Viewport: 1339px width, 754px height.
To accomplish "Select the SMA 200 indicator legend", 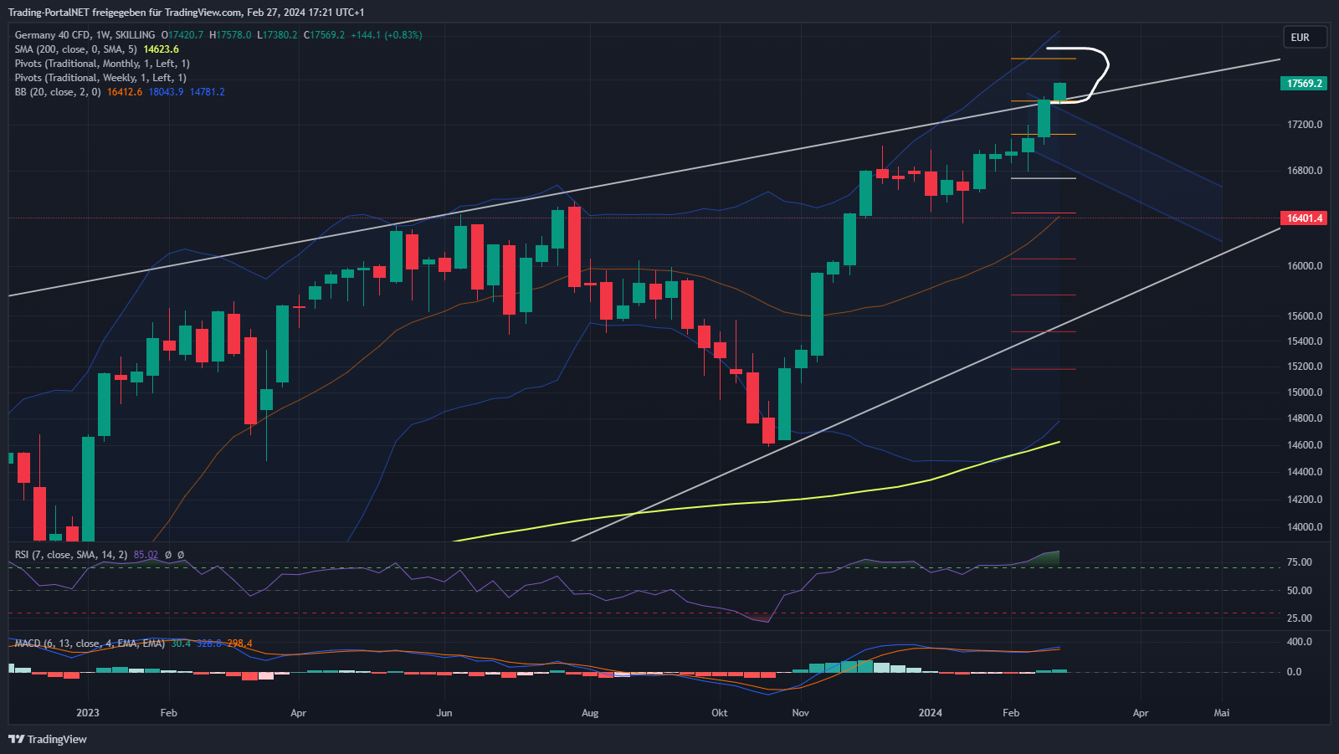I will point(75,49).
